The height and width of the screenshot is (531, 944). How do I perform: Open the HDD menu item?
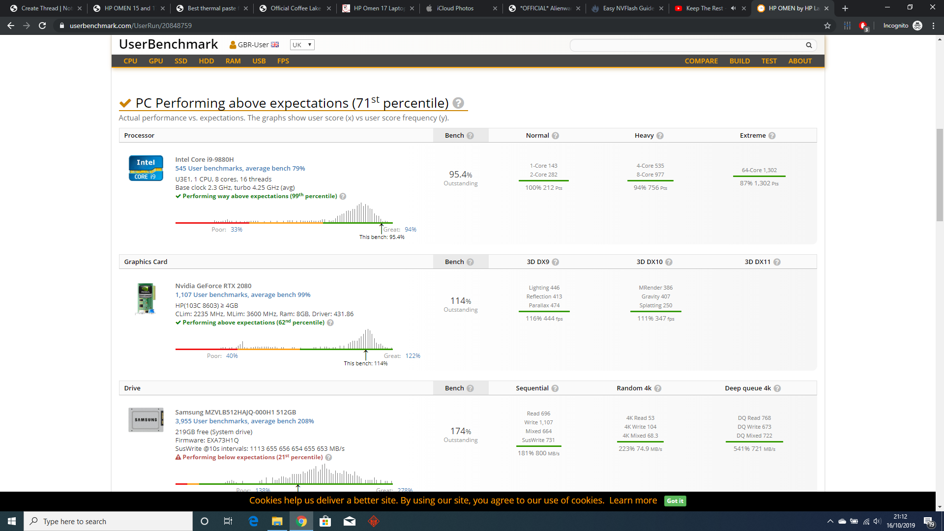pyautogui.click(x=206, y=61)
